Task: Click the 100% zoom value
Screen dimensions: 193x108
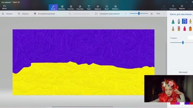Action: [x=158, y=14]
